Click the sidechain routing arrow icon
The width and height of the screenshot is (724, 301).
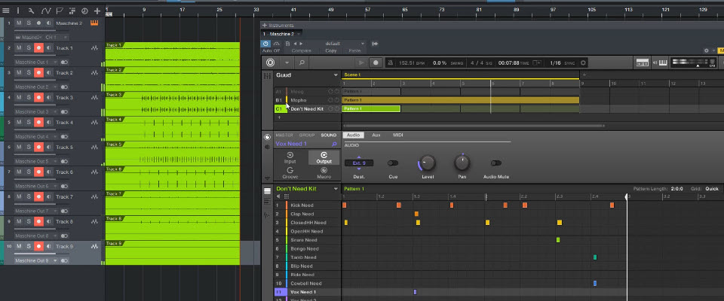(375, 44)
